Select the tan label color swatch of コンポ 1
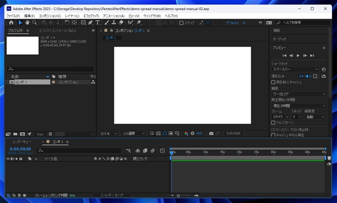 point(54,82)
